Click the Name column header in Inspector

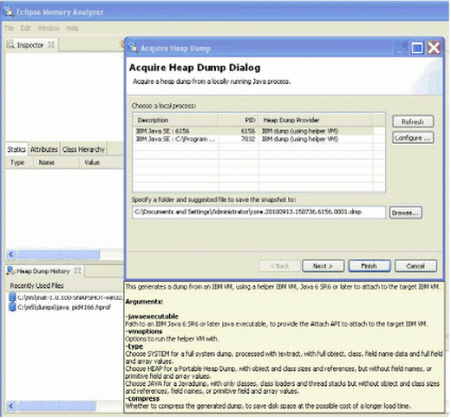(x=47, y=162)
